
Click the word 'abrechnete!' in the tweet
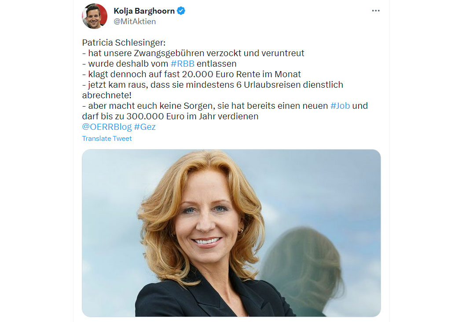[106, 95]
